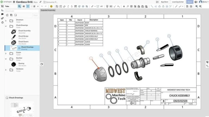Click the blue Share button

tap(190, 2)
